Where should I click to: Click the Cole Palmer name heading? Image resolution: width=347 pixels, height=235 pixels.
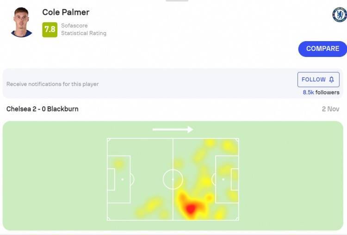click(66, 12)
